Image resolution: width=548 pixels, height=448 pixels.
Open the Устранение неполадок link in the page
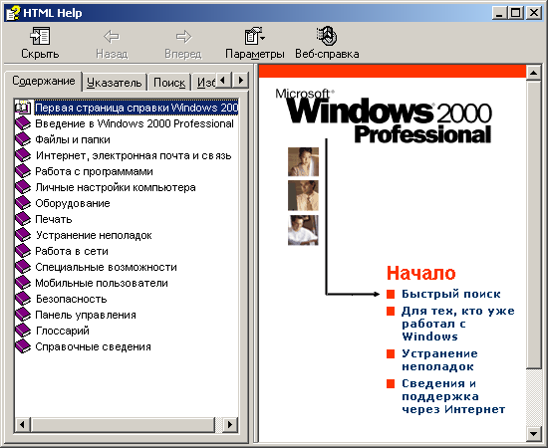(439, 360)
